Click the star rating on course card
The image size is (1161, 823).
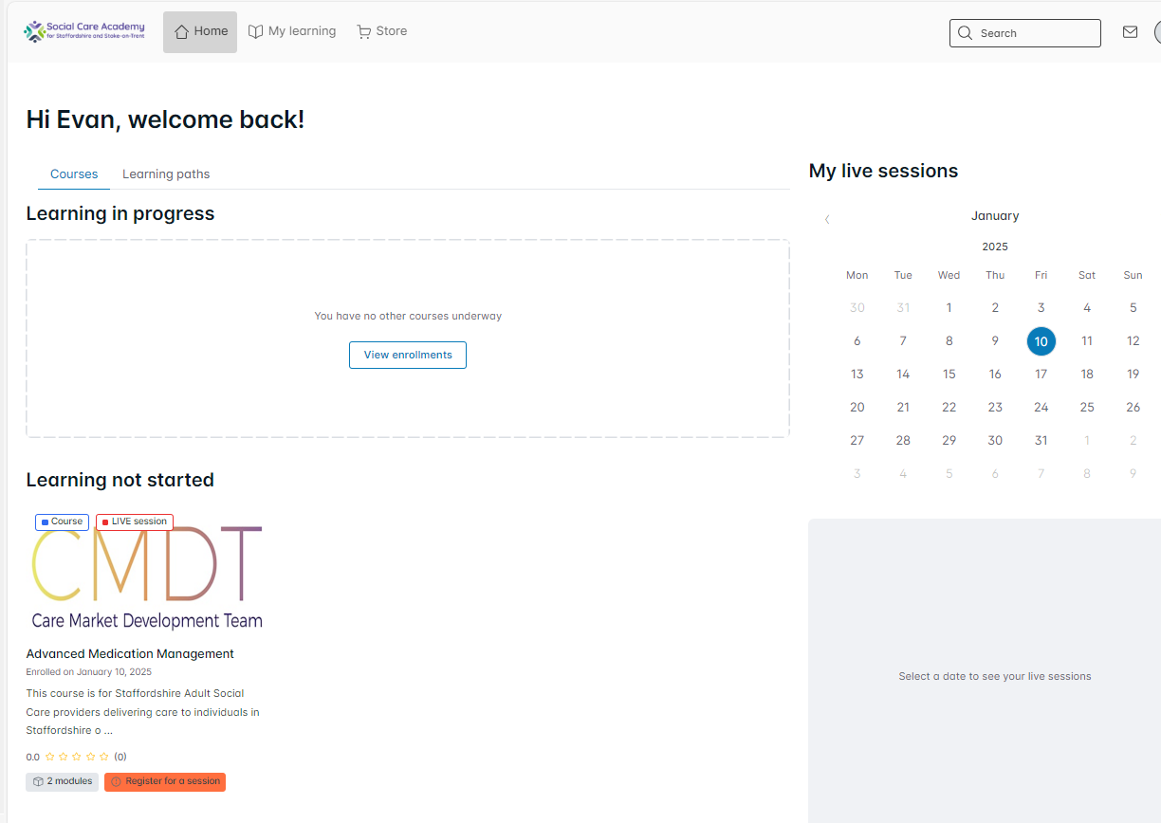click(x=77, y=757)
